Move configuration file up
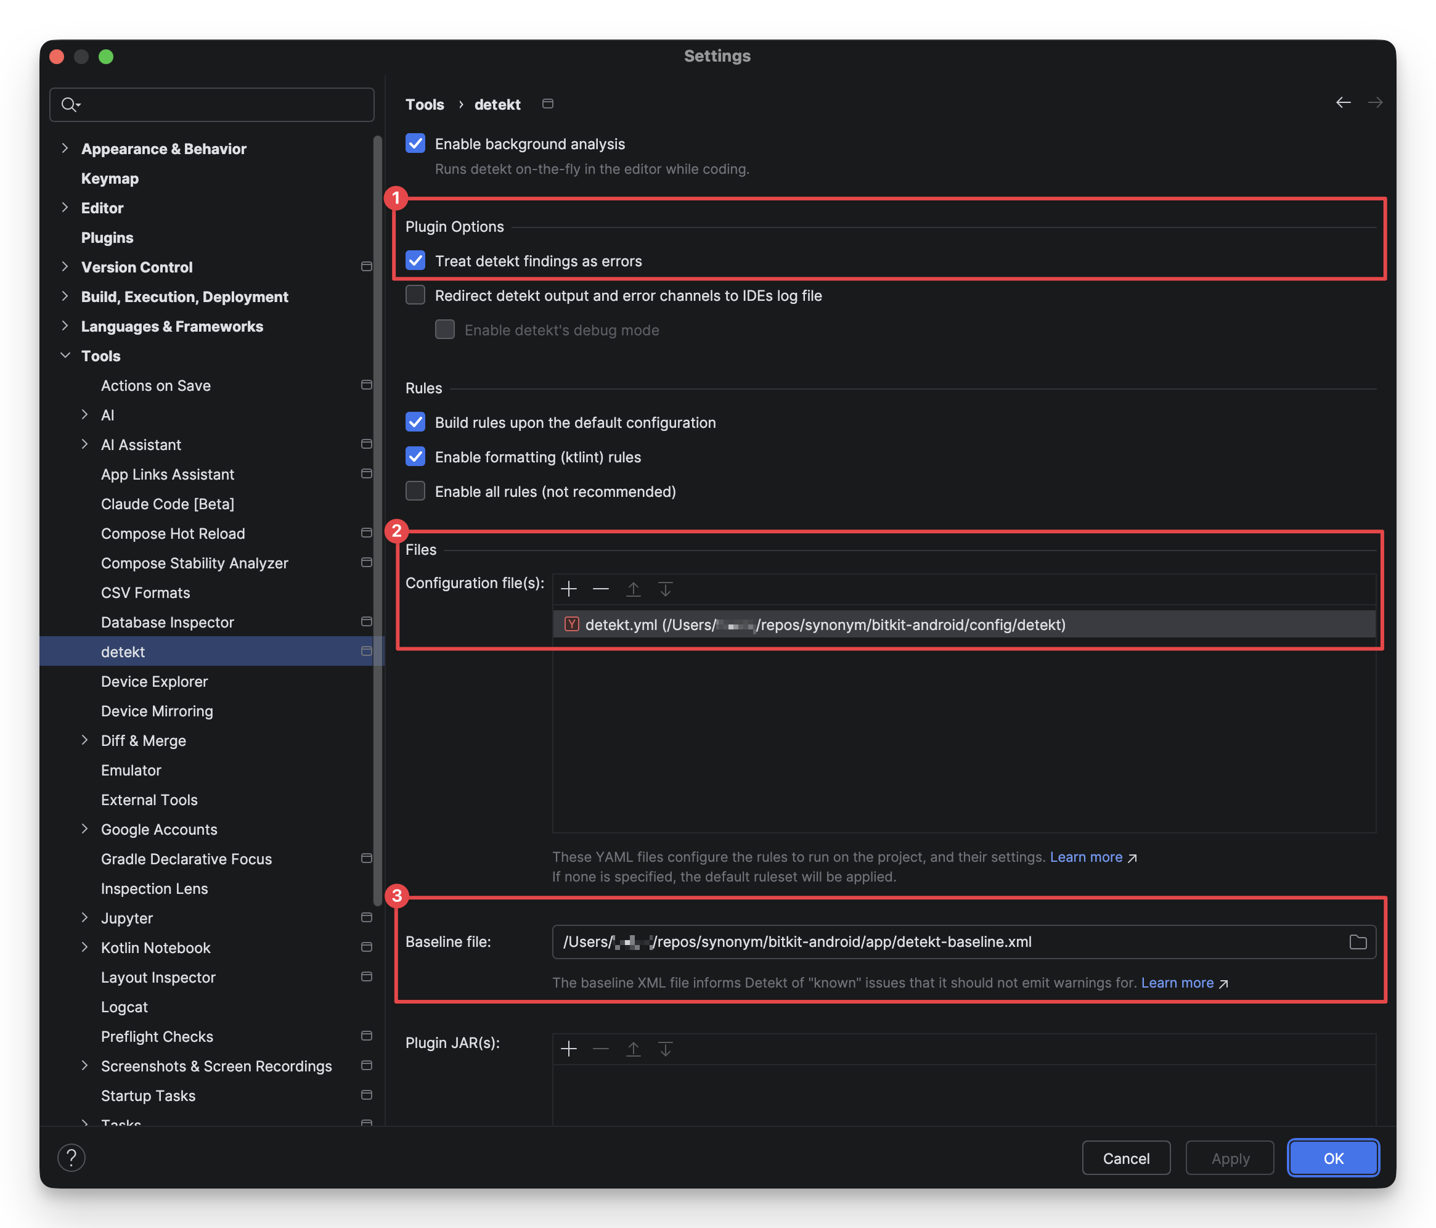The height and width of the screenshot is (1228, 1436). click(x=633, y=589)
